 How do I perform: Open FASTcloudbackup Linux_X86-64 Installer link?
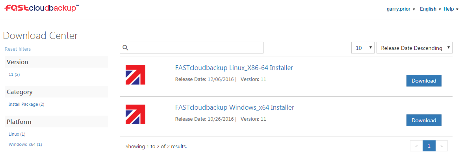234,68
